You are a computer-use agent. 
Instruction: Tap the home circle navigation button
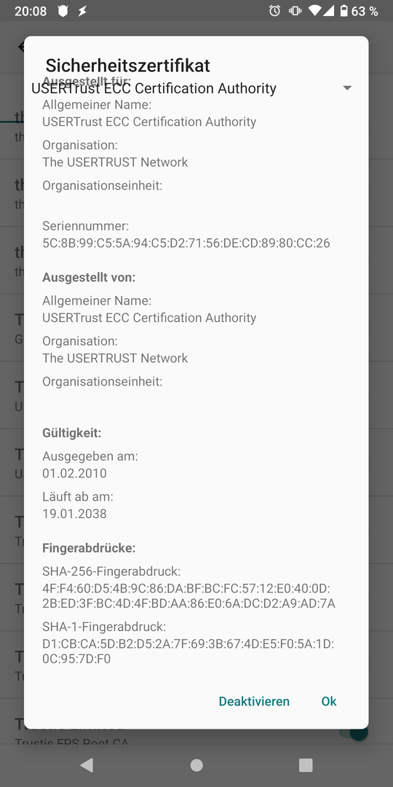[x=196, y=765]
